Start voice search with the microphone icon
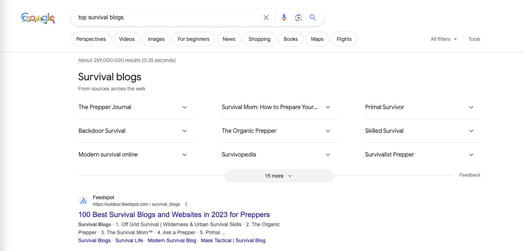 (284, 18)
